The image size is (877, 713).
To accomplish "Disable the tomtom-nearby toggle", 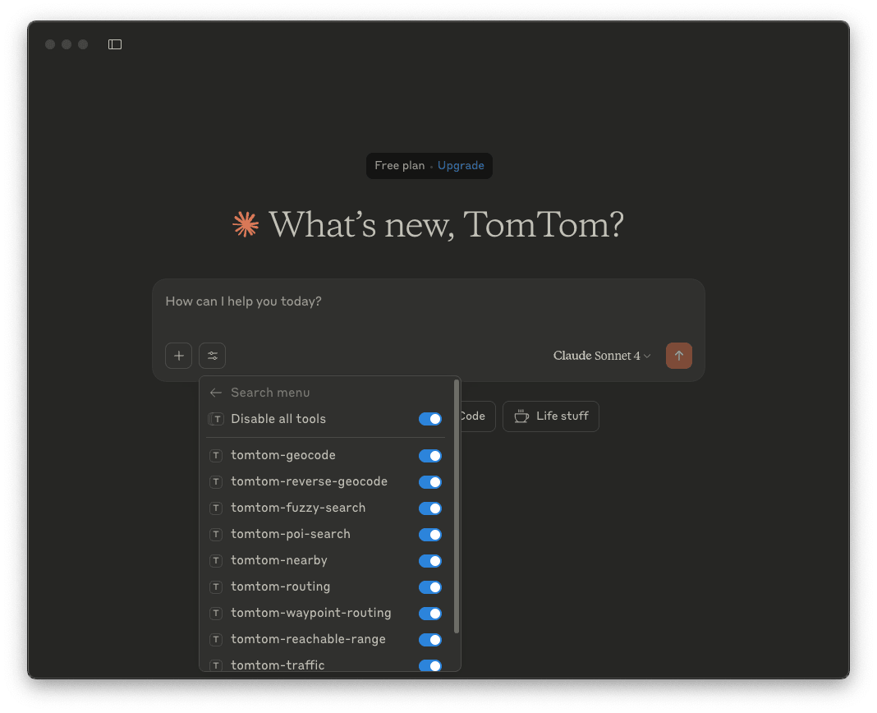I will click(430, 561).
